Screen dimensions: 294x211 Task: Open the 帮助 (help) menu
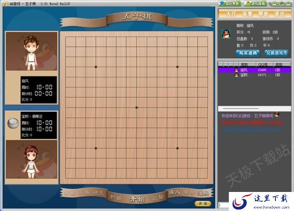click(x=264, y=14)
